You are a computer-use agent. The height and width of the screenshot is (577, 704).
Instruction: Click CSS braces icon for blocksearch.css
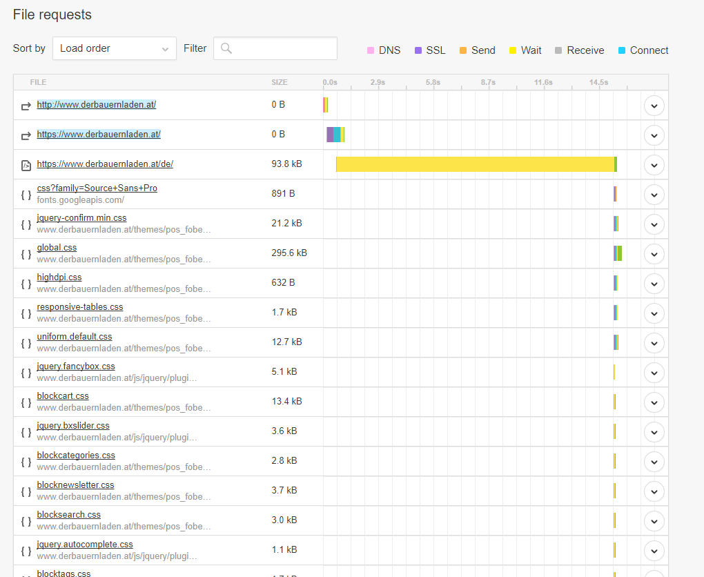tap(26, 521)
